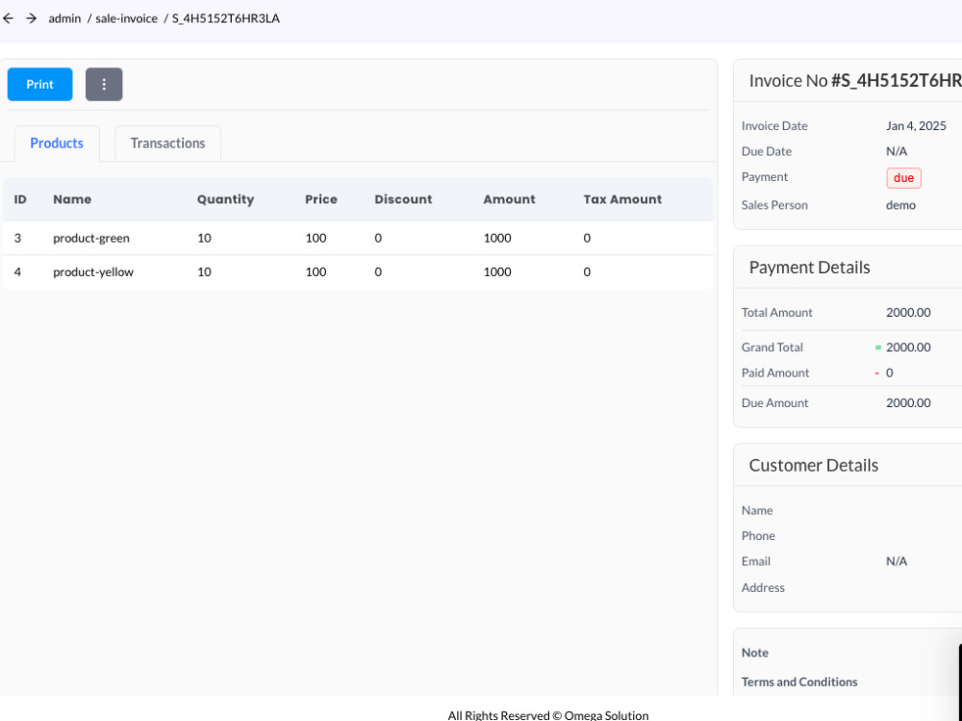Click the Total Amount value 2000.00
The height and width of the screenshot is (721, 962).
(x=908, y=312)
